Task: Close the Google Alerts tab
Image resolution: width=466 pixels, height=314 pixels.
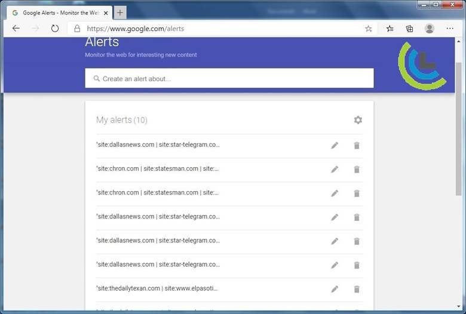Action: 106,13
